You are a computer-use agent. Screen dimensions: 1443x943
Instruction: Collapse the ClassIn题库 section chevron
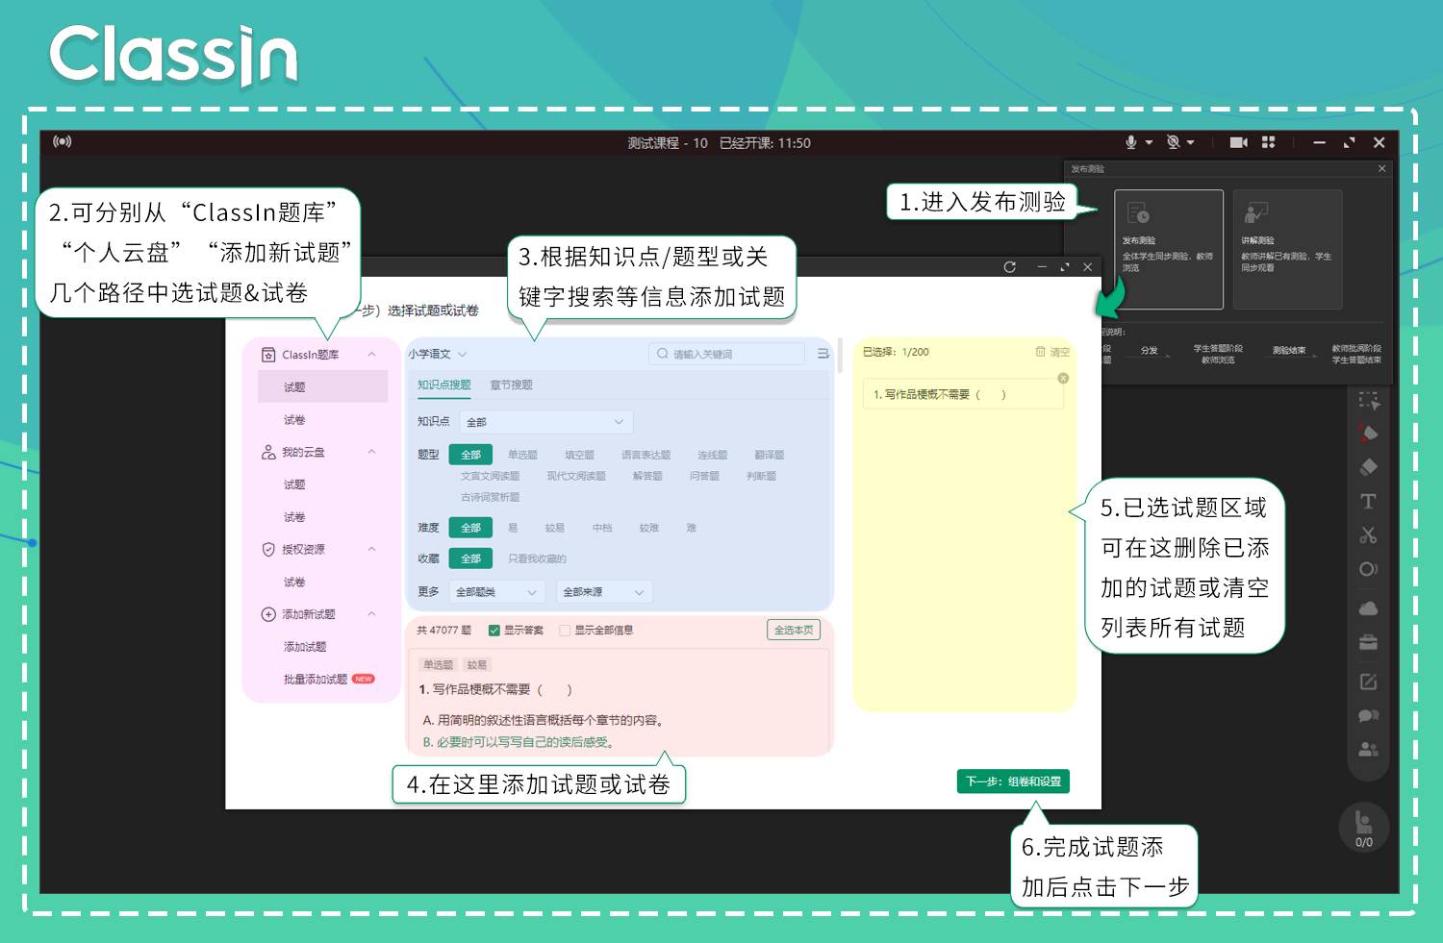pyautogui.click(x=371, y=355)
